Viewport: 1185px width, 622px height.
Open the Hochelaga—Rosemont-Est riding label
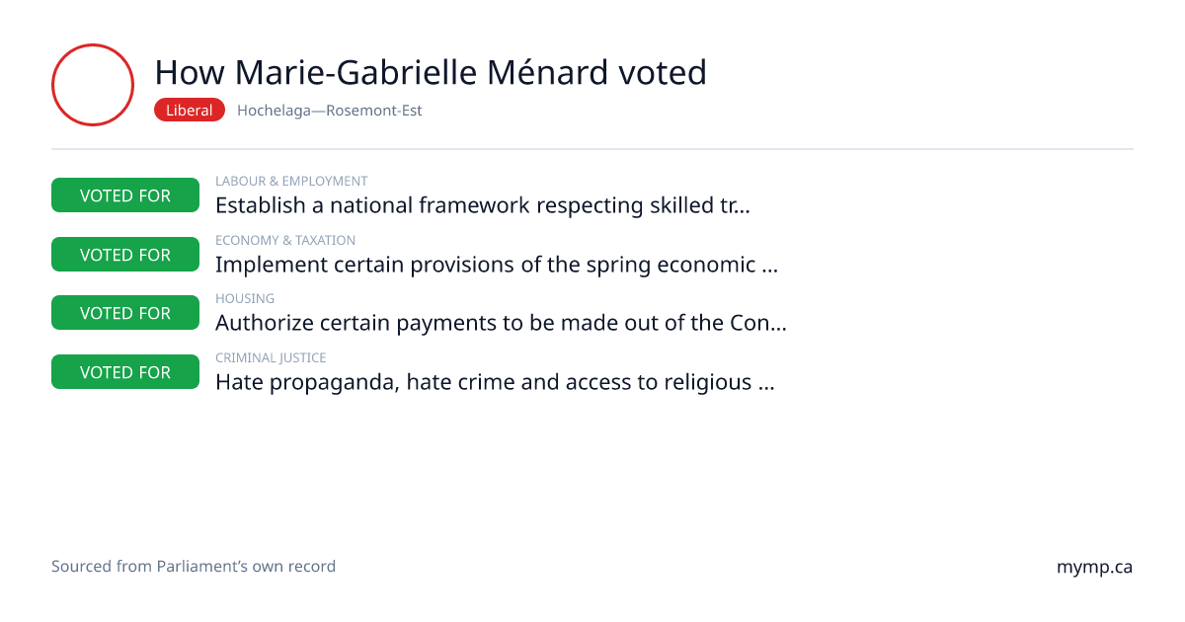pos(330,111)
